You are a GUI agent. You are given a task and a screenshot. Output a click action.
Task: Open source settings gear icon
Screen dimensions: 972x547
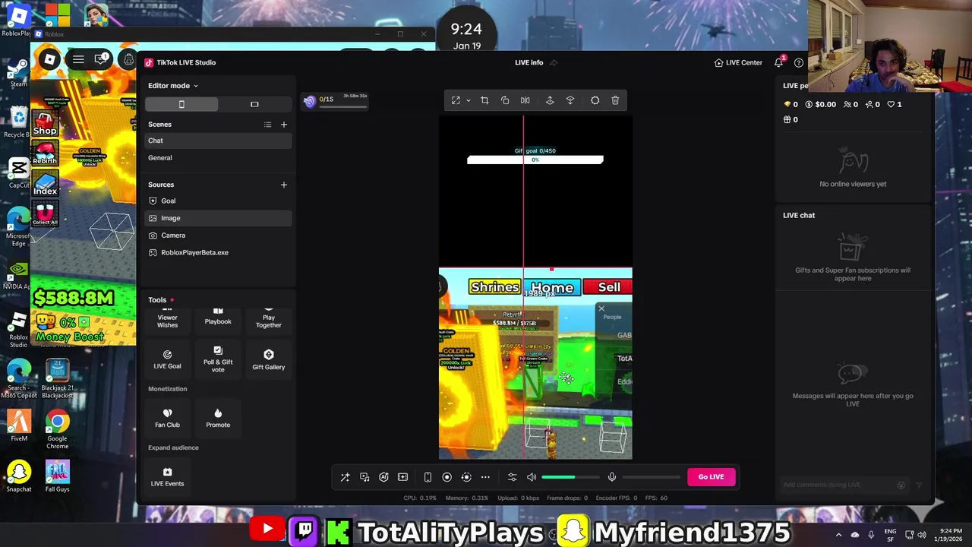[x=595, y=100]
